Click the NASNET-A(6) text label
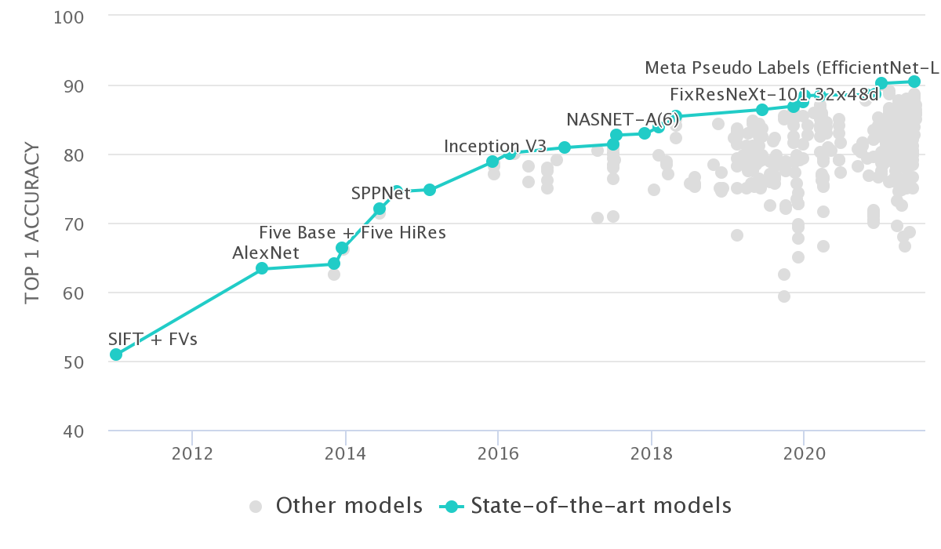The width and height of the screenshot is (941, 549). click(x=623, y=119)
